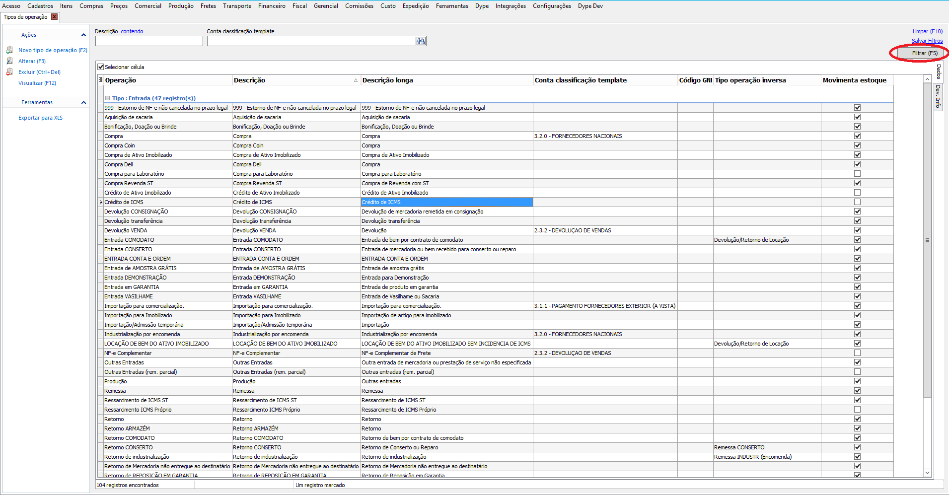Close the Tipos de operação tab
The width and height of the screenshot is (949, 495).
coord(55,17)
